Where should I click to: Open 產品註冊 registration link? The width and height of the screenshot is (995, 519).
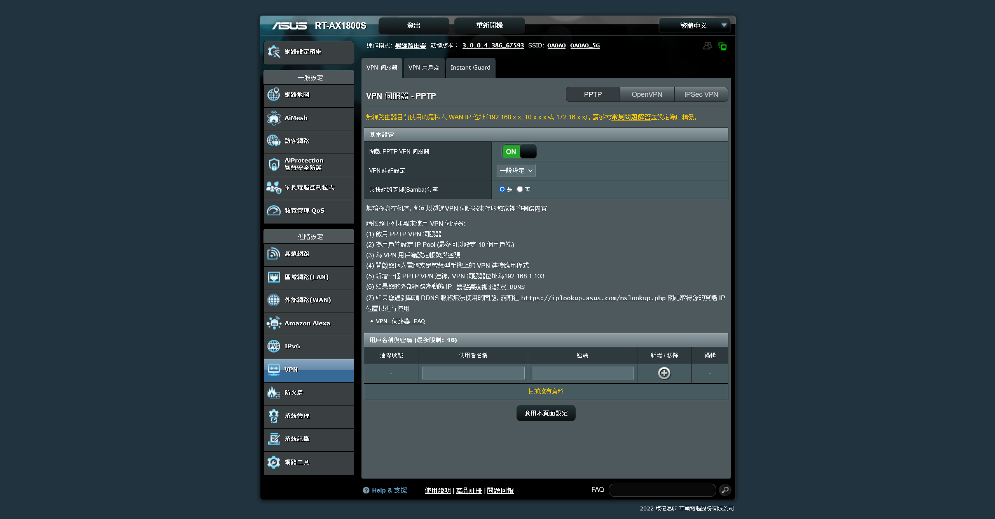[469, 491]
